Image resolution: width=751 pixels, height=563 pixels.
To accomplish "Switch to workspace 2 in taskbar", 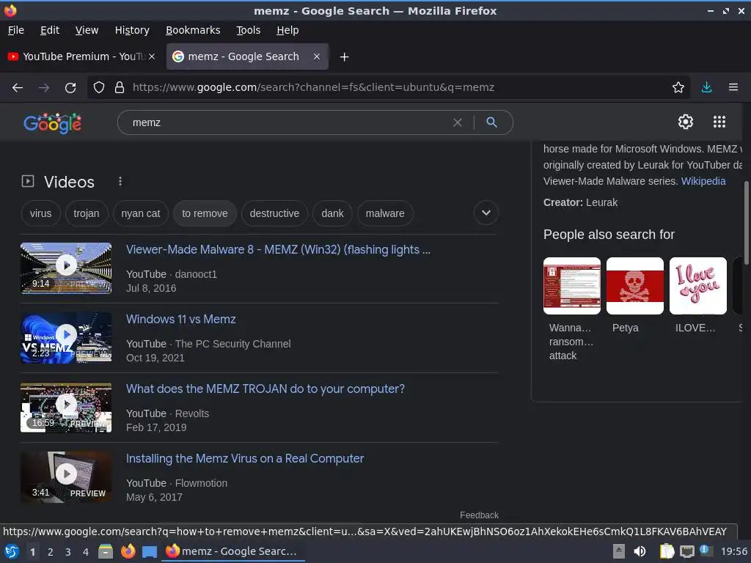I will (51, 552).
